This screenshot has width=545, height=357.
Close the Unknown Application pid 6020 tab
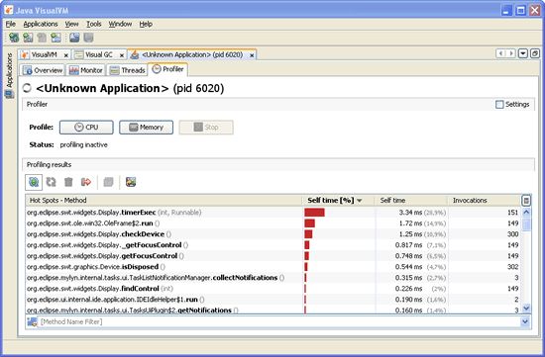point(252,55)
